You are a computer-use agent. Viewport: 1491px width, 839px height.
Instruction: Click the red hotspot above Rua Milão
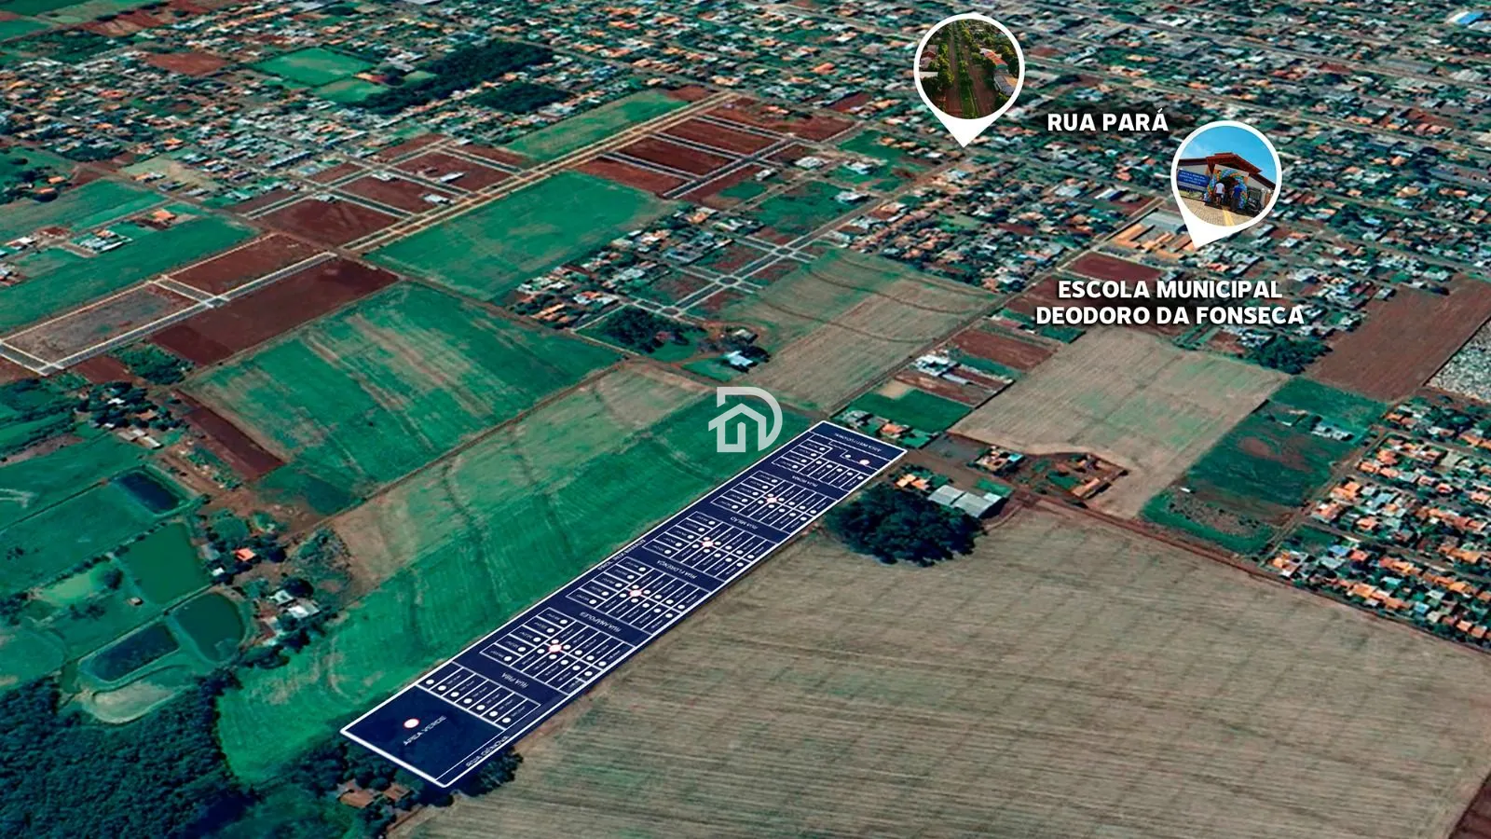[x=772, y=501]
